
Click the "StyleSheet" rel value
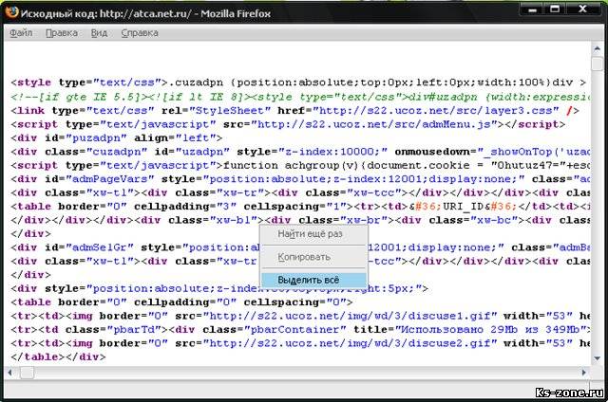[x=230, y=111]
